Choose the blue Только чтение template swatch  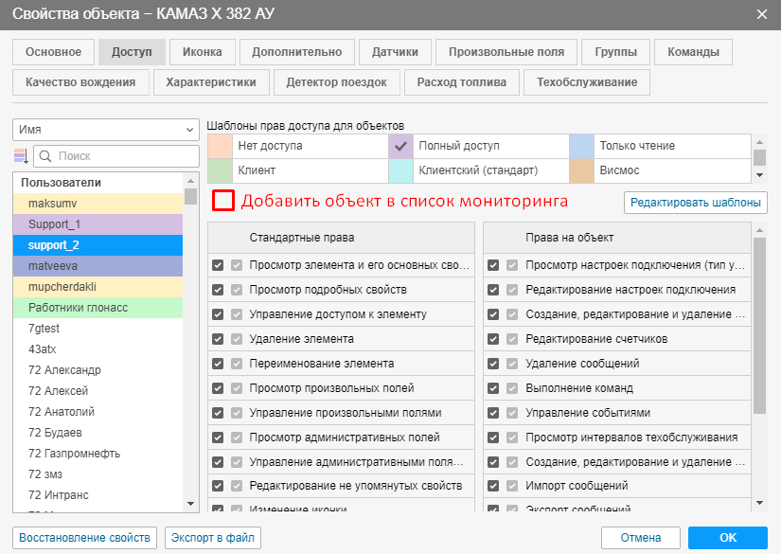pyautogui.click(x=581, y=146)
